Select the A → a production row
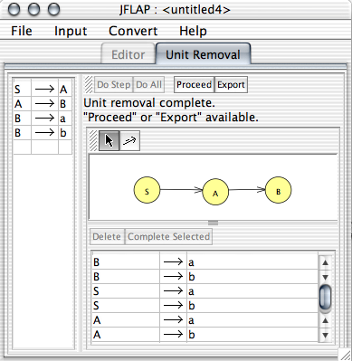Image resolution: width=352 pixels, height=361 pixels. tap(205, 320)
